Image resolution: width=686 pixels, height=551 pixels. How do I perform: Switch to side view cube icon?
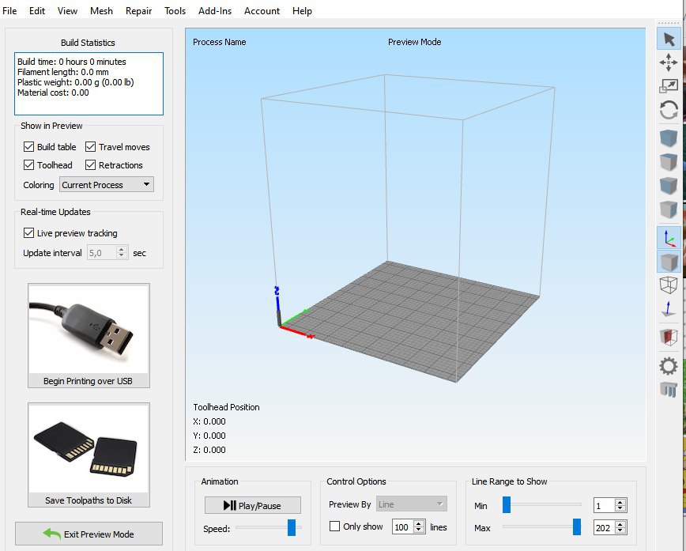coord(669,209)
